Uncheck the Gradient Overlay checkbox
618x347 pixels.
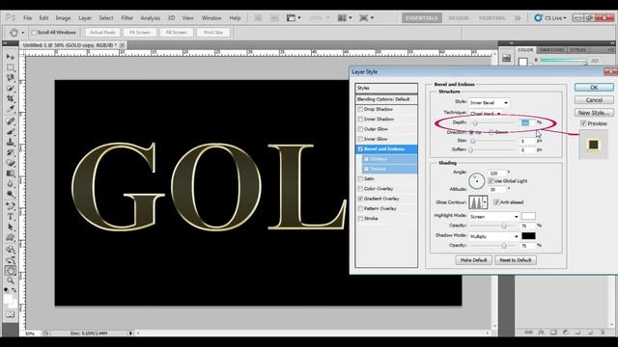(360, 199)
